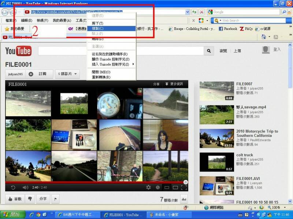The image size is (293, 219).
Task: Toggle player fullscreen icon
Action: 184,188
